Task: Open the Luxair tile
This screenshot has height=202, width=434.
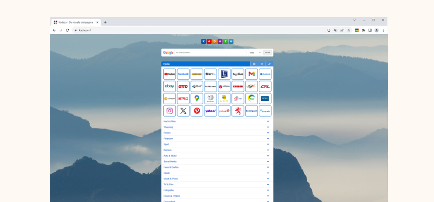Action: pyautogui.click(x=265, y=111)
